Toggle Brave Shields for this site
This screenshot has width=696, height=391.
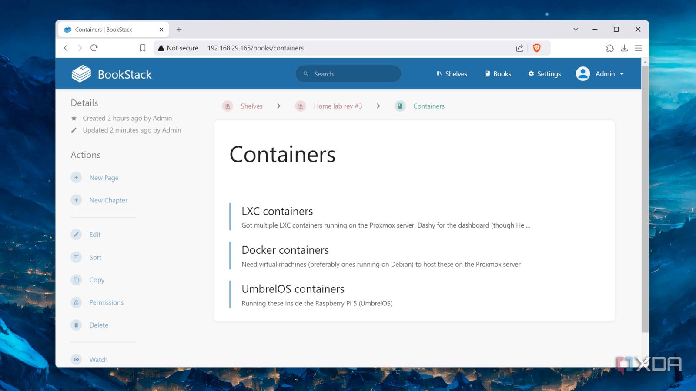pyautogui.click(x=536, y=48)
